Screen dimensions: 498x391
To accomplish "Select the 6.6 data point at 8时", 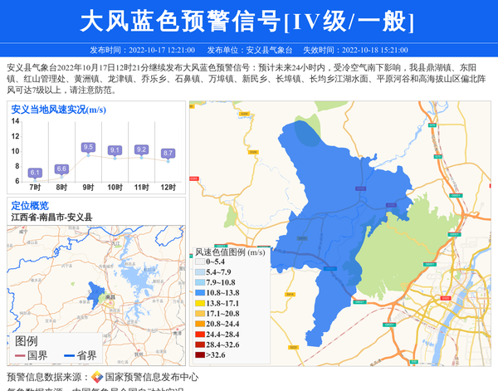I will pyautogui.click(x=61, y=169).
